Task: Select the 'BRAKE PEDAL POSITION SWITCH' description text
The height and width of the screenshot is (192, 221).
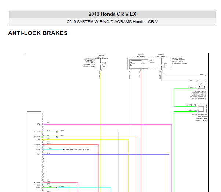Action: pyautogui.click(x=199, y=95)
